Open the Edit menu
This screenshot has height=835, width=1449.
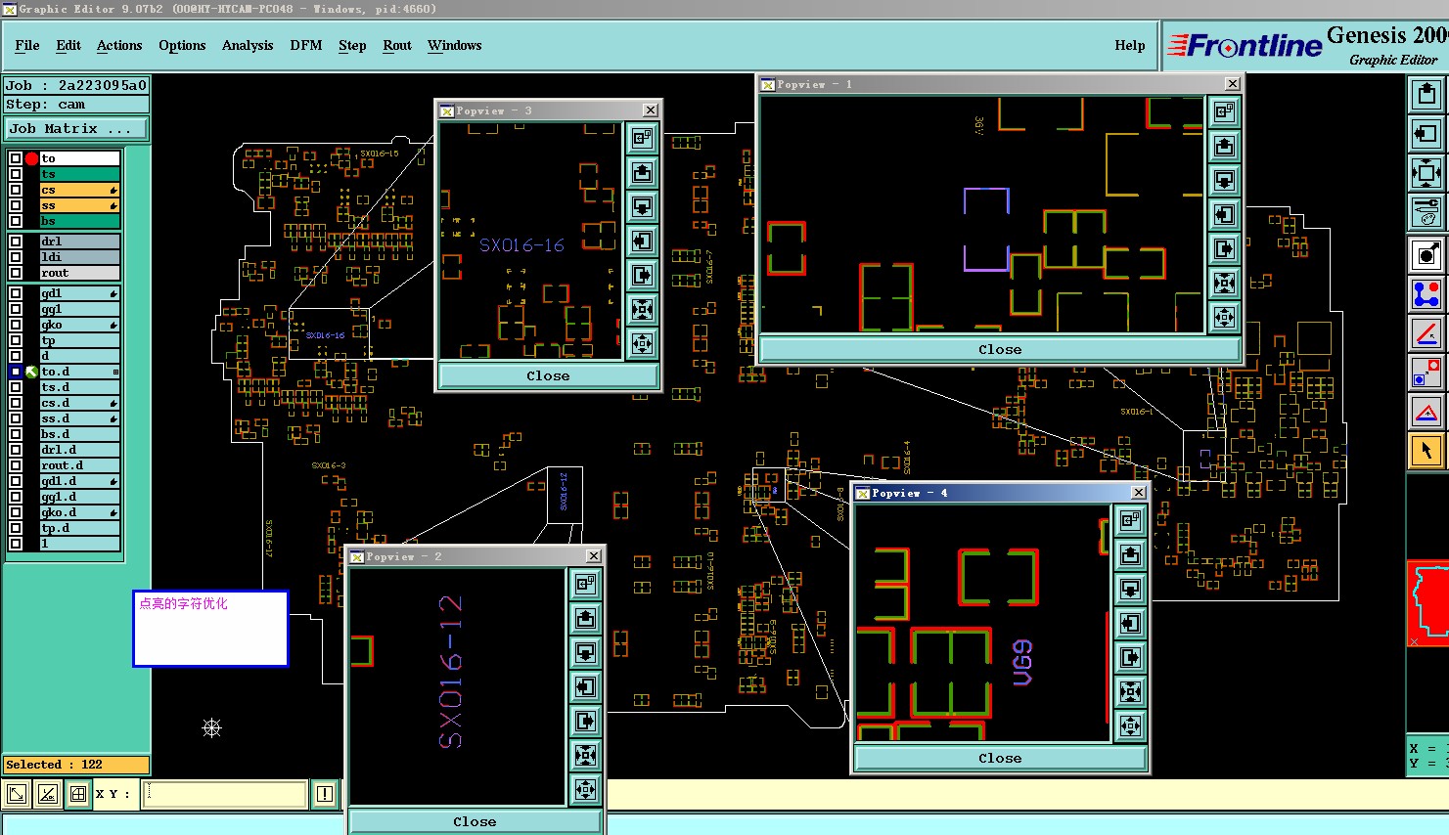pos(68,46)
